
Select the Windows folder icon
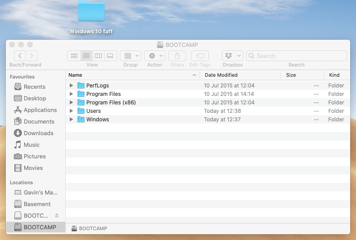81,119
